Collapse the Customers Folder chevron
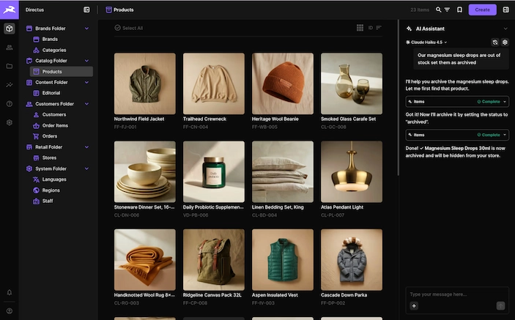515x320 pixels. pos(86,104)
